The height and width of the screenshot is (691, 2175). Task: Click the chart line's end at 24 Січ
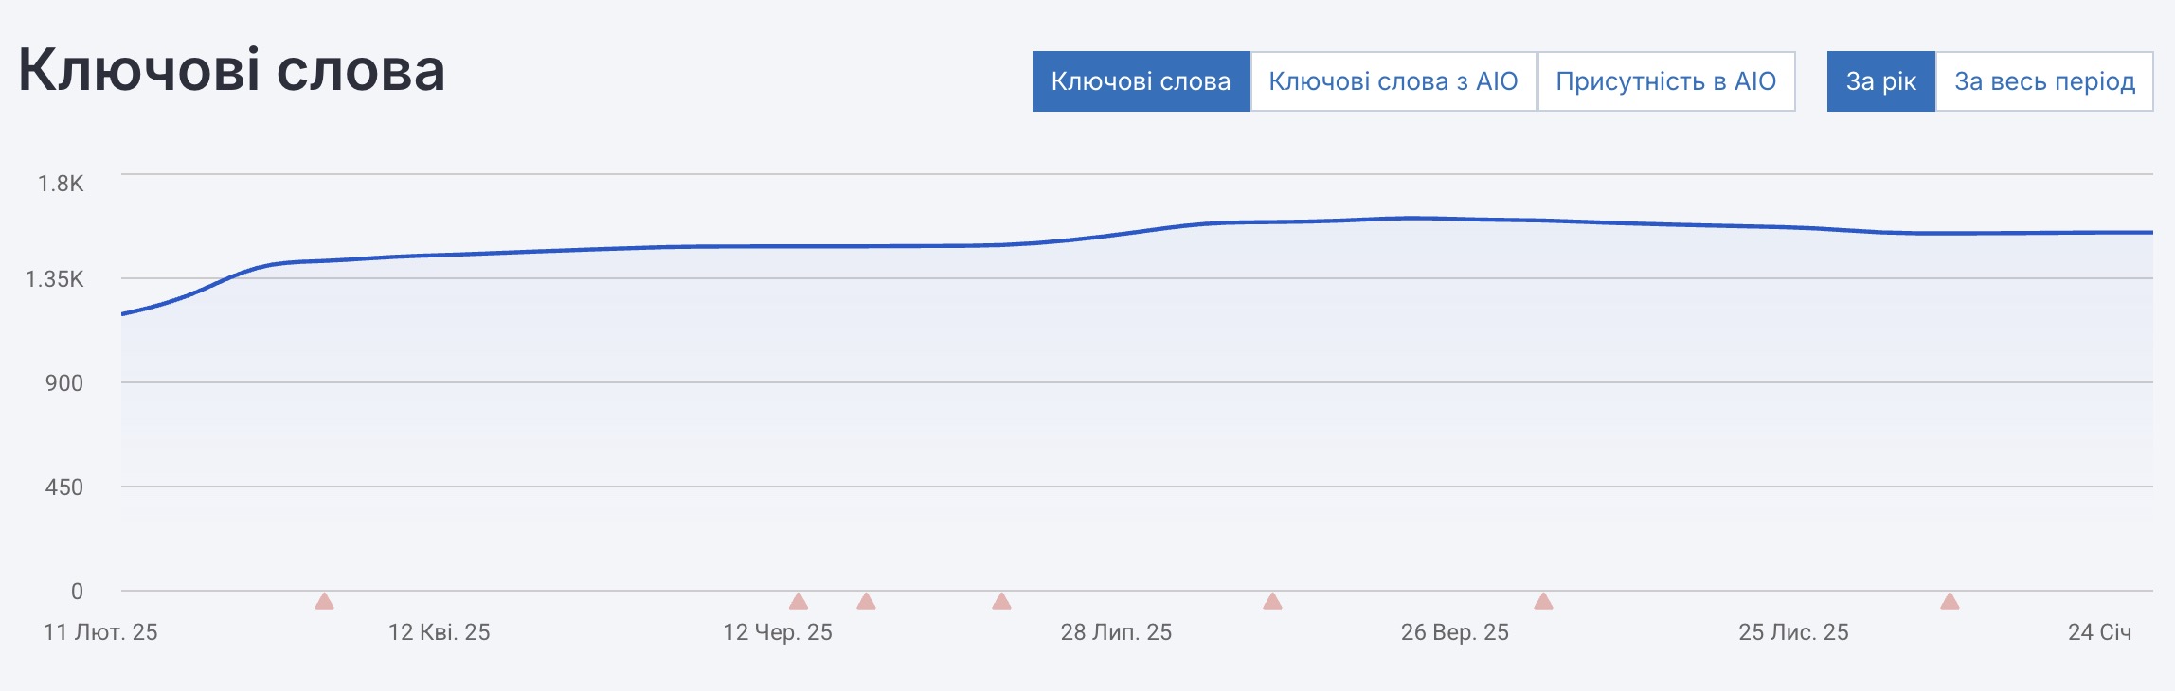(x=2150, y=232)
